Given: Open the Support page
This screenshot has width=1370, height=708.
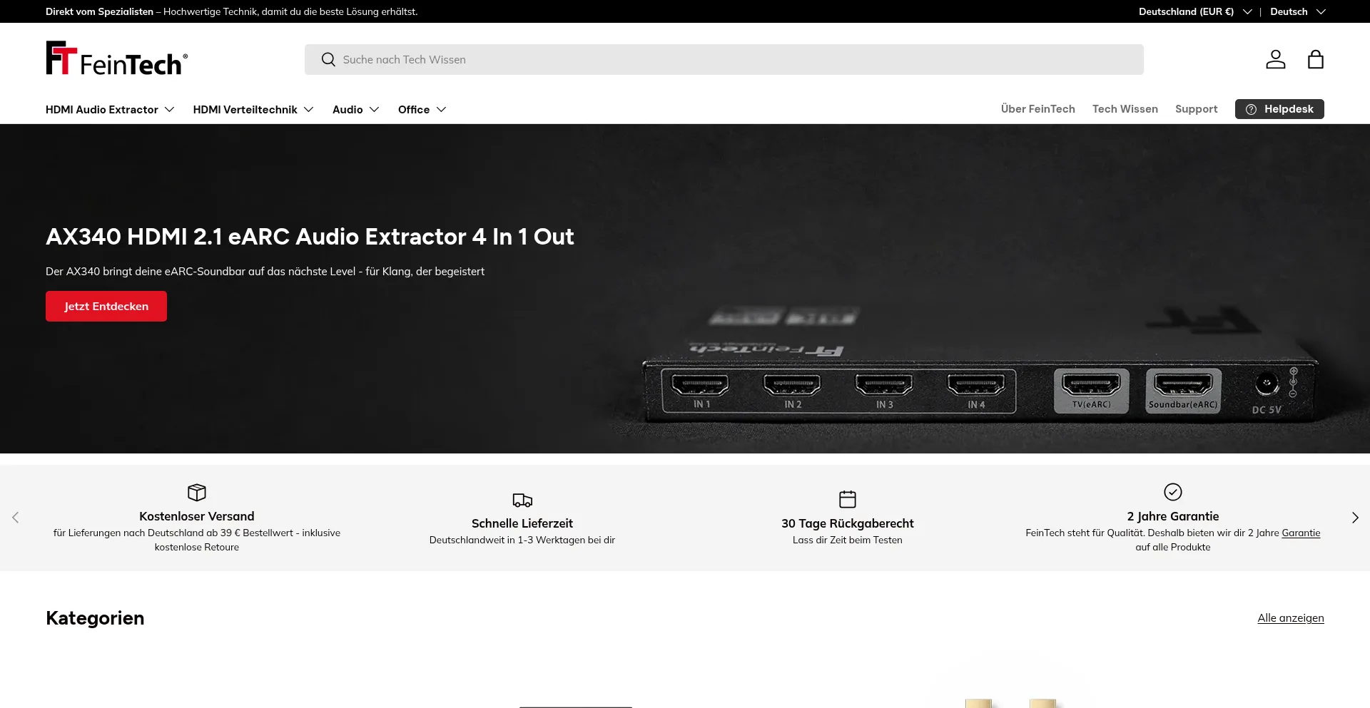Looking at the screenshot, I should click(1197, 109).
